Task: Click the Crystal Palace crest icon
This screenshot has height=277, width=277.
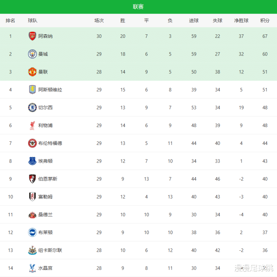Action: coord(32,268)
